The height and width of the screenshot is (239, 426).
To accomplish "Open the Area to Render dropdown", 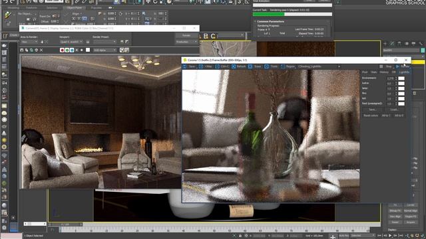I will point(29,42).
